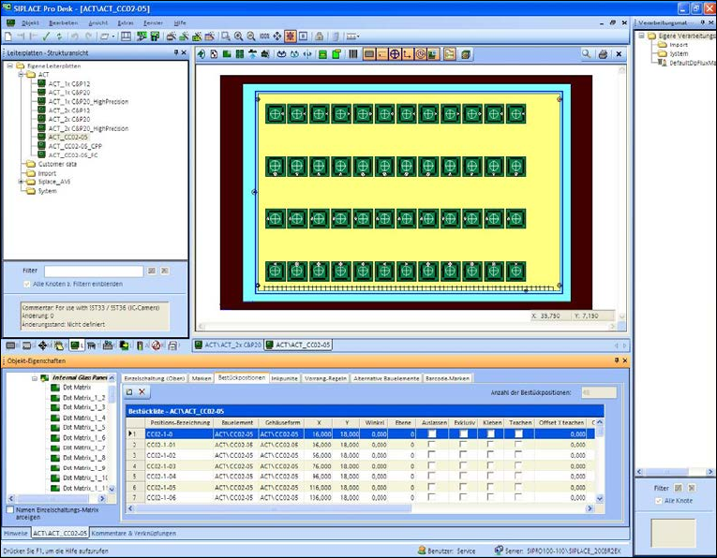Viewport: 717px width, 558px height.
Task: Click the search magnifier in board view
Action: click(x=586, y=54)
